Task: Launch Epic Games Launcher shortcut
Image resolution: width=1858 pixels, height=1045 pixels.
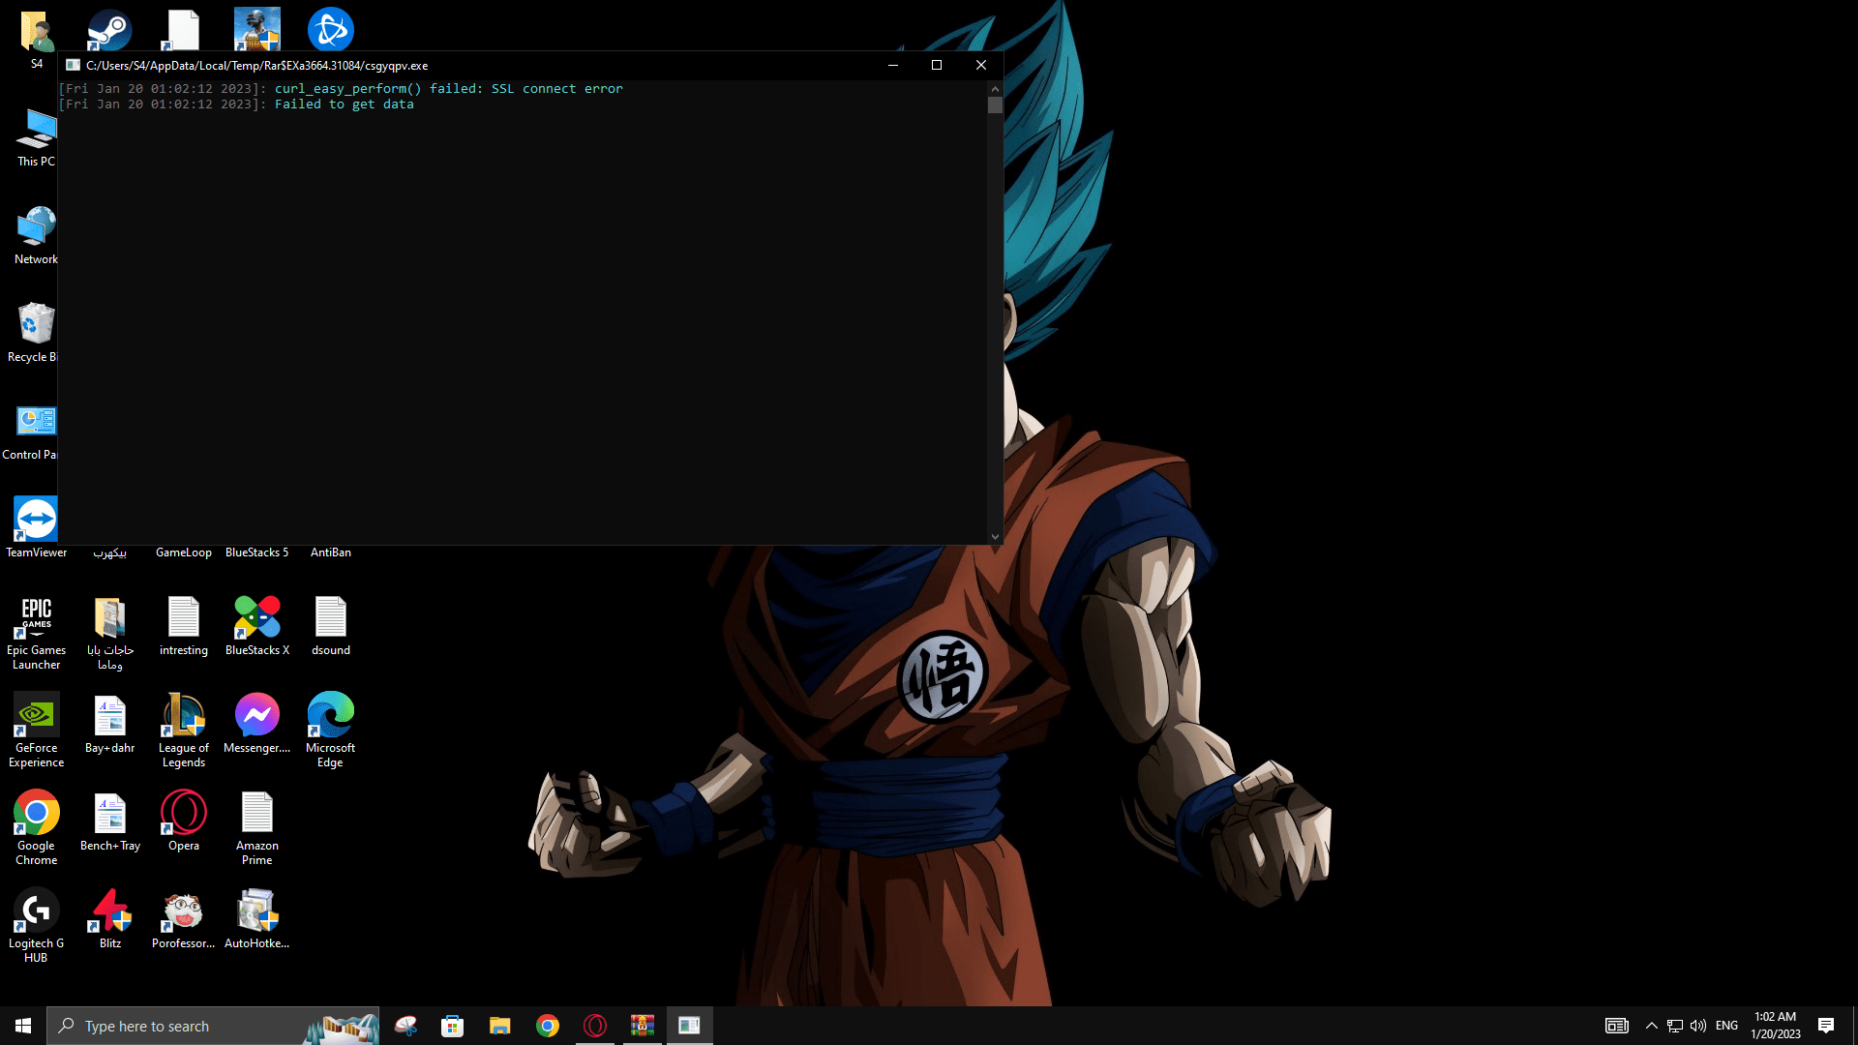Action: 37,633
